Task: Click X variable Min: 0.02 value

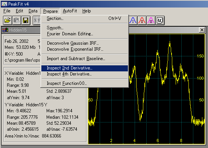Action: pos(15,79)
